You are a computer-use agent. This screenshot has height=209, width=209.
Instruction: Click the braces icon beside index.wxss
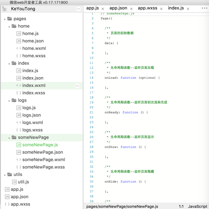pos(19,93)
